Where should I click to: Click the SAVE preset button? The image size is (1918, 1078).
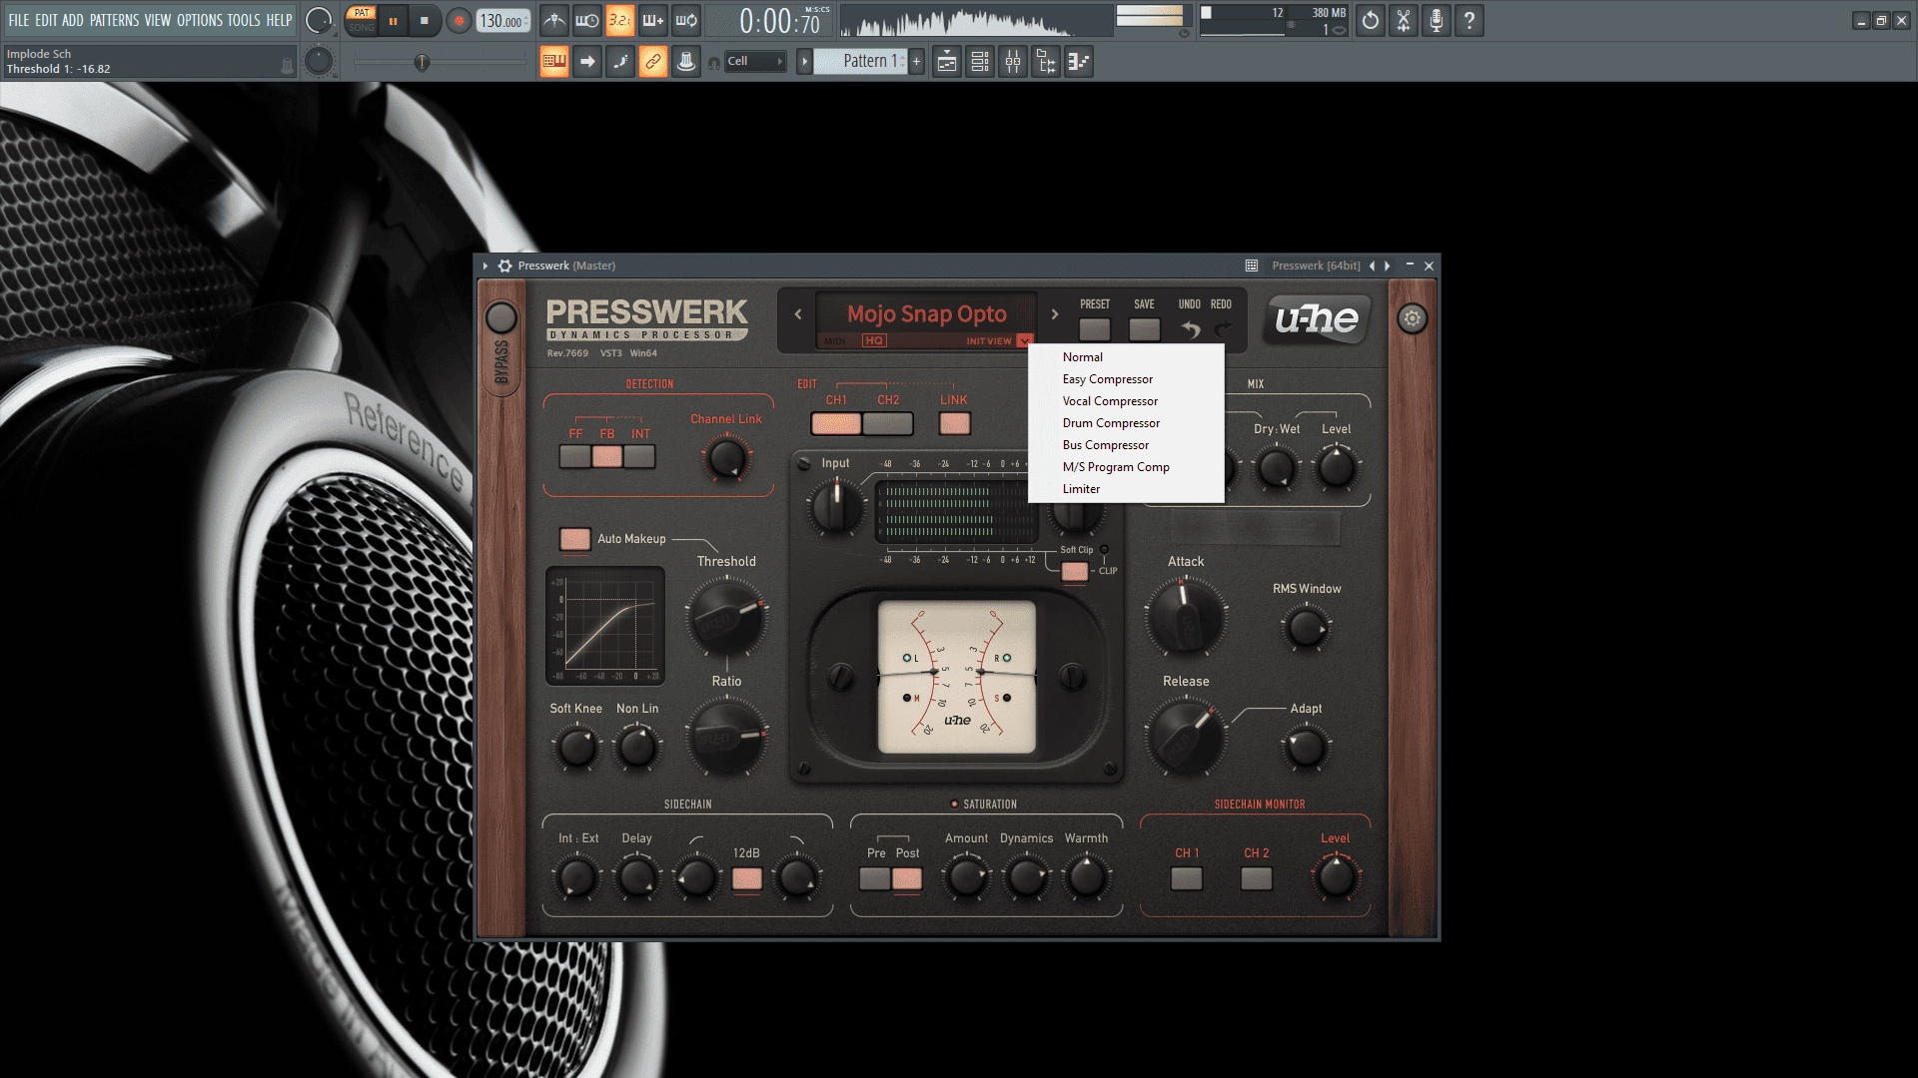tap(1145, 328)
